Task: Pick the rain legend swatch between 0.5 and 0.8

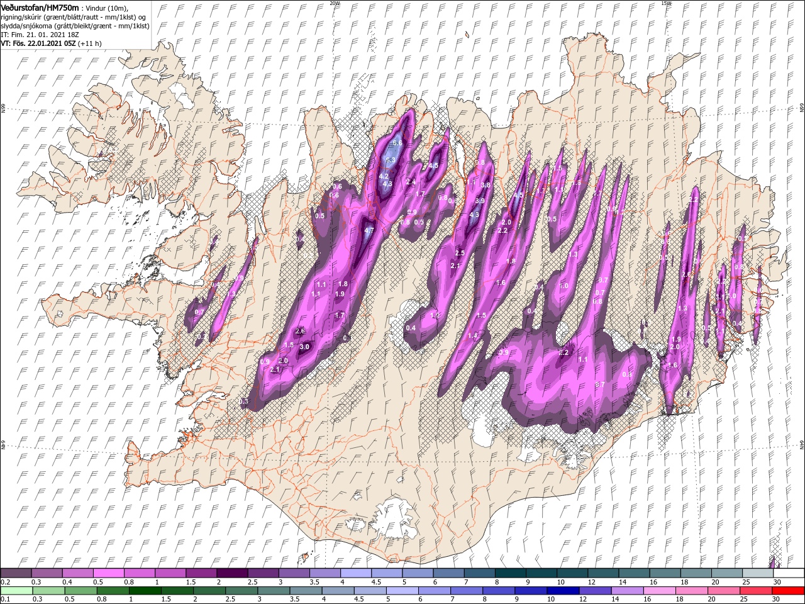Action: [82, 591]
